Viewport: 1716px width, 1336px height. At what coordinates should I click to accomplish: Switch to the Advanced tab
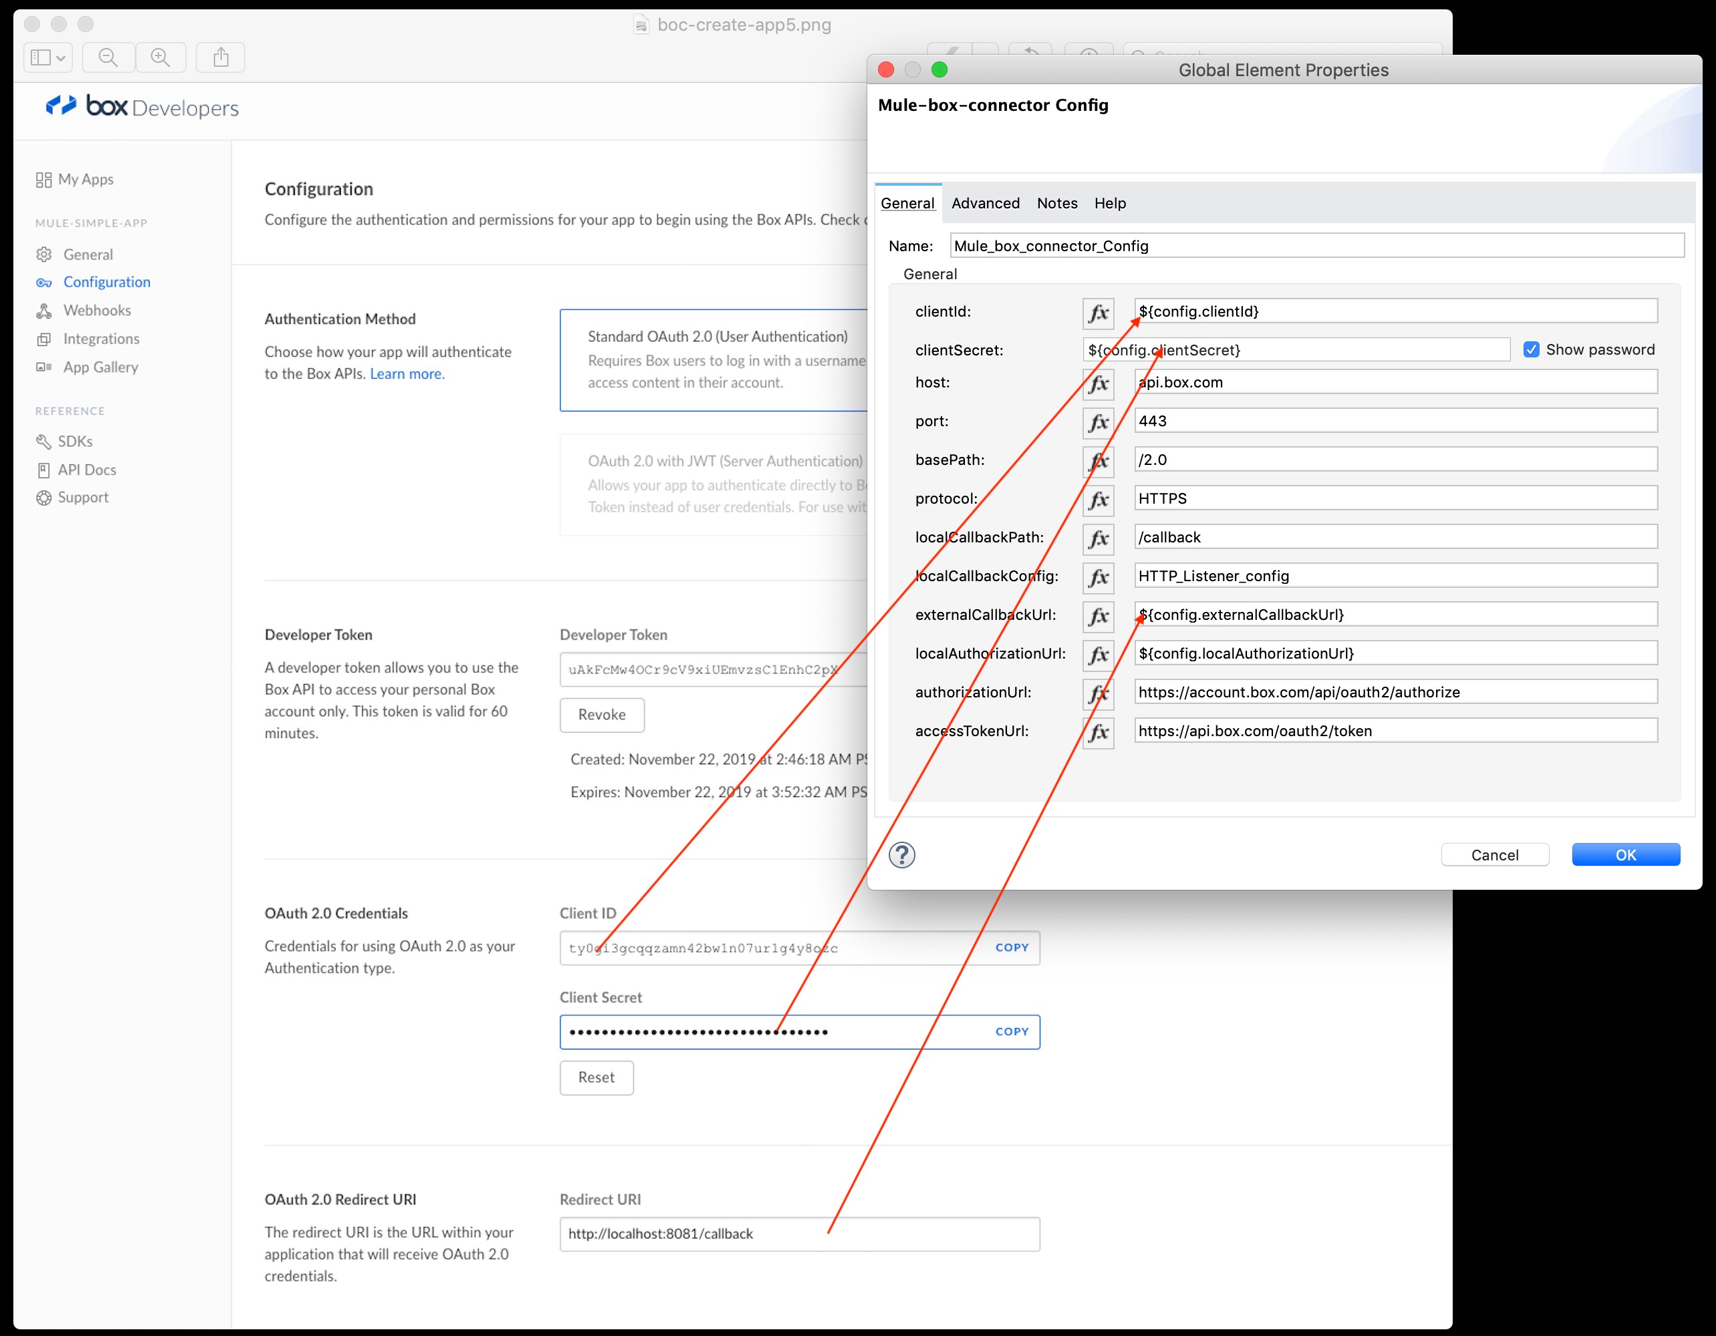pos(984,204)
